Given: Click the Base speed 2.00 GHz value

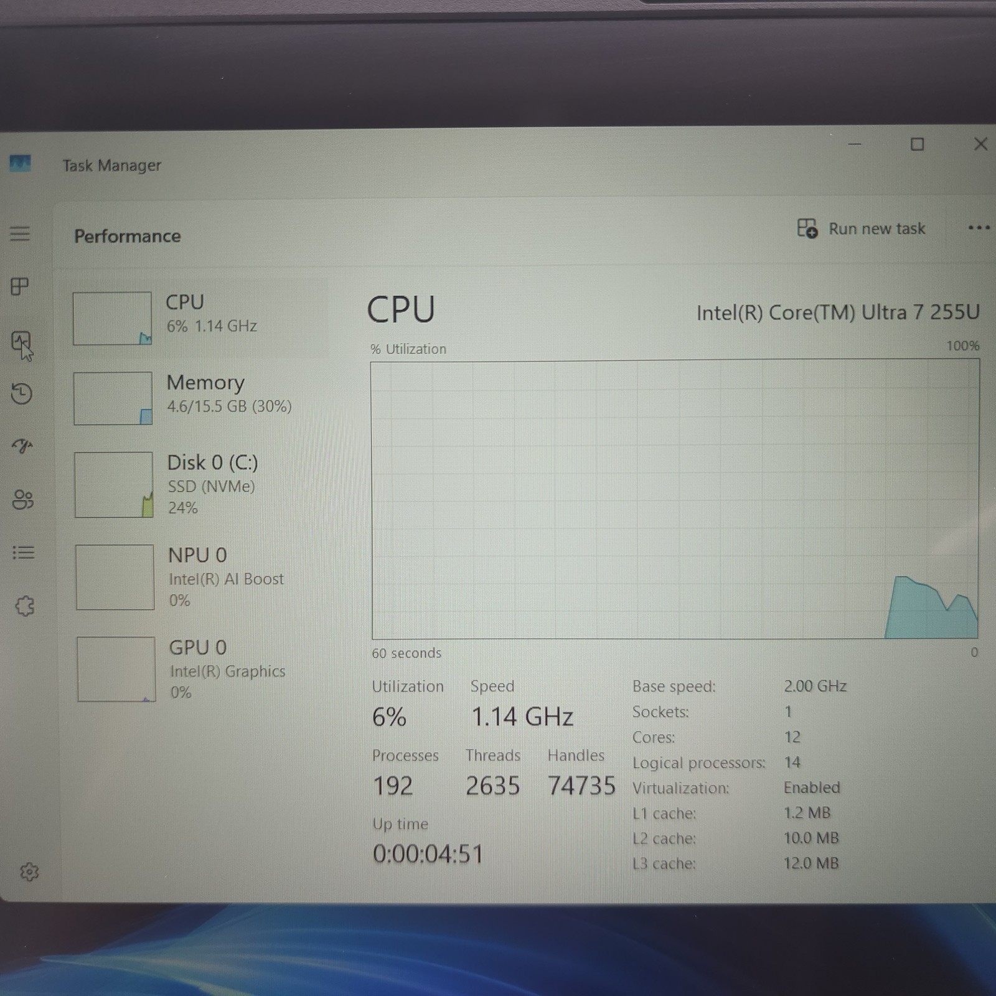Looking at the screenshot, I should point(815,686).
